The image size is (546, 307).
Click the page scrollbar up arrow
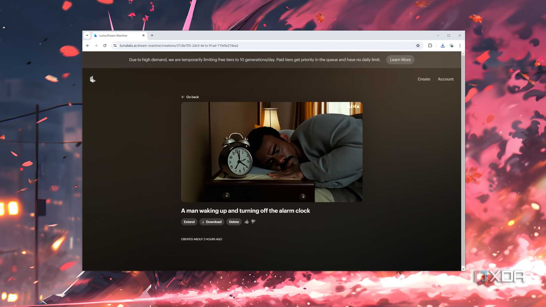pyautogui.click(x=463, y=53)
